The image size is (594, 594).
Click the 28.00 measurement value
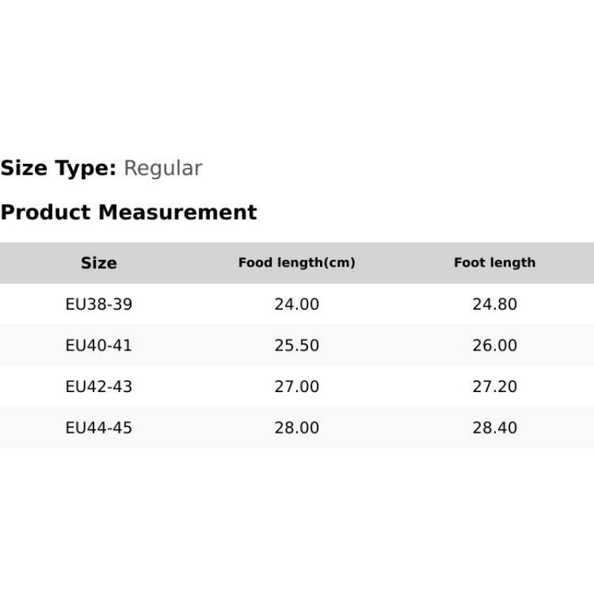(296, 428)
